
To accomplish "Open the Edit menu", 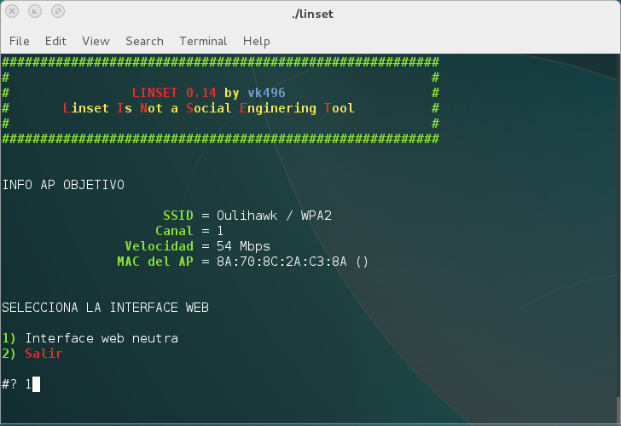I will click(x=55, y=41).
